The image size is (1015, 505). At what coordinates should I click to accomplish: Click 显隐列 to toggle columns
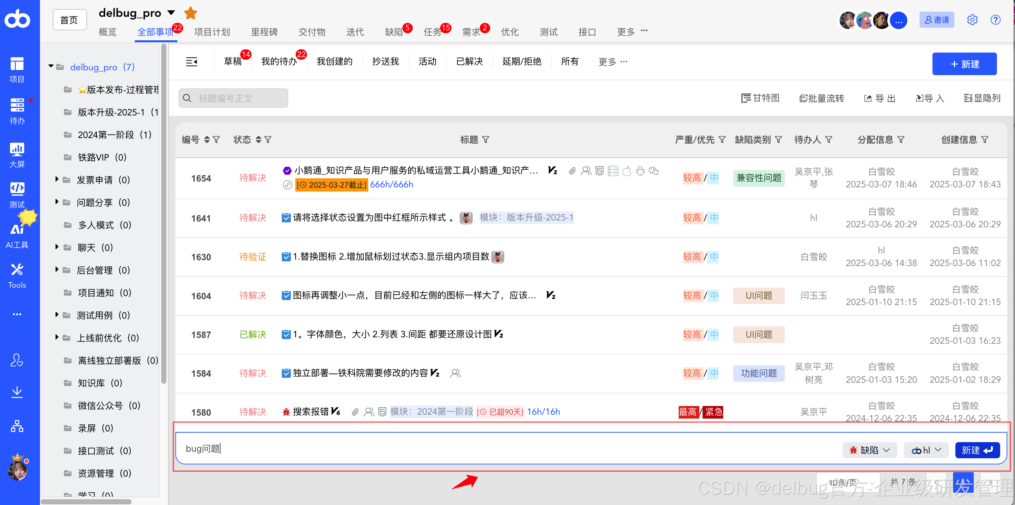tap(982, 98)
